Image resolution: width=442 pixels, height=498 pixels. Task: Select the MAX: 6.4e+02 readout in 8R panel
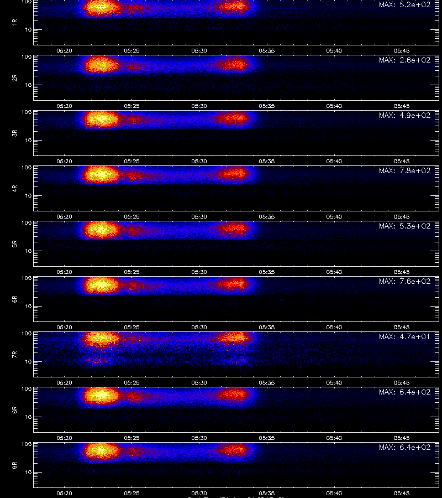[404, 392]
